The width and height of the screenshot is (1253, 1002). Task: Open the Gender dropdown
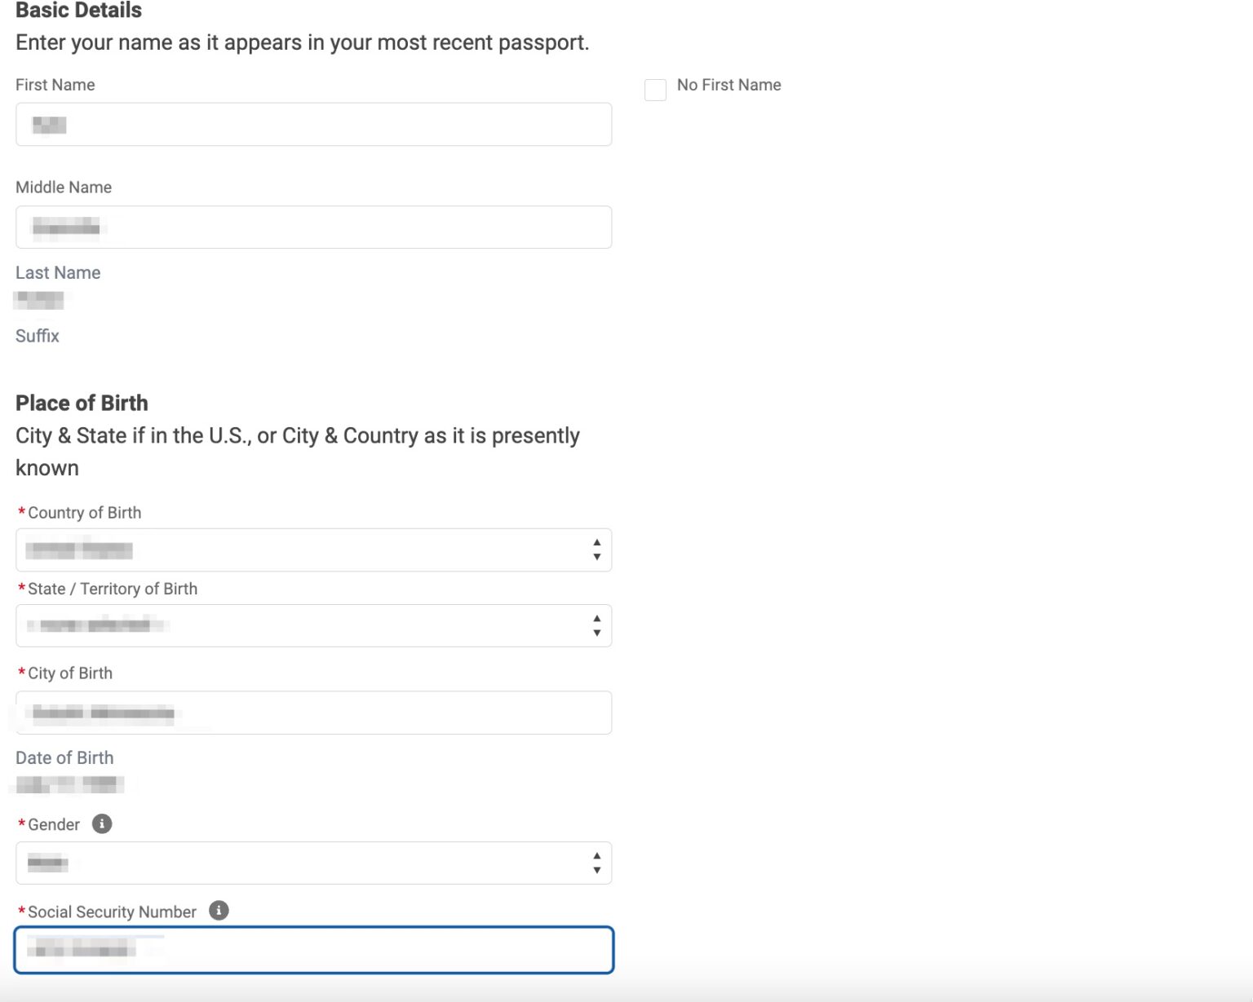(x=313, y=863)
